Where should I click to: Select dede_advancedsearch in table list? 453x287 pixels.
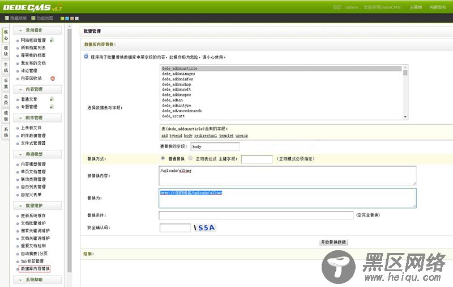pos(281,111)
